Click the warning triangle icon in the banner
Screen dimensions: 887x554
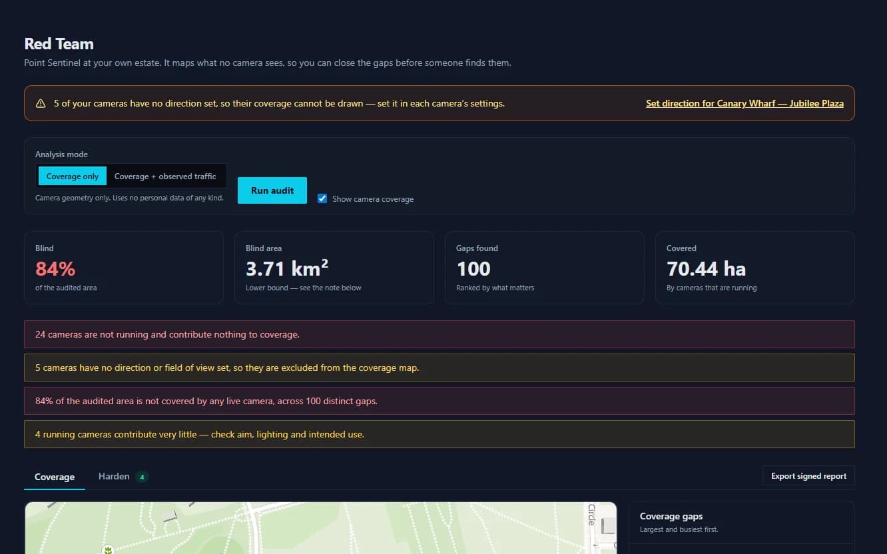41,103
